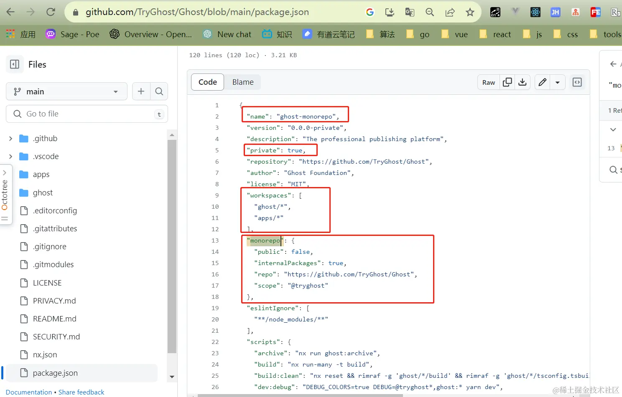
Task: Collapse the chevron in the right panel
Action: [x=613, y=129]
